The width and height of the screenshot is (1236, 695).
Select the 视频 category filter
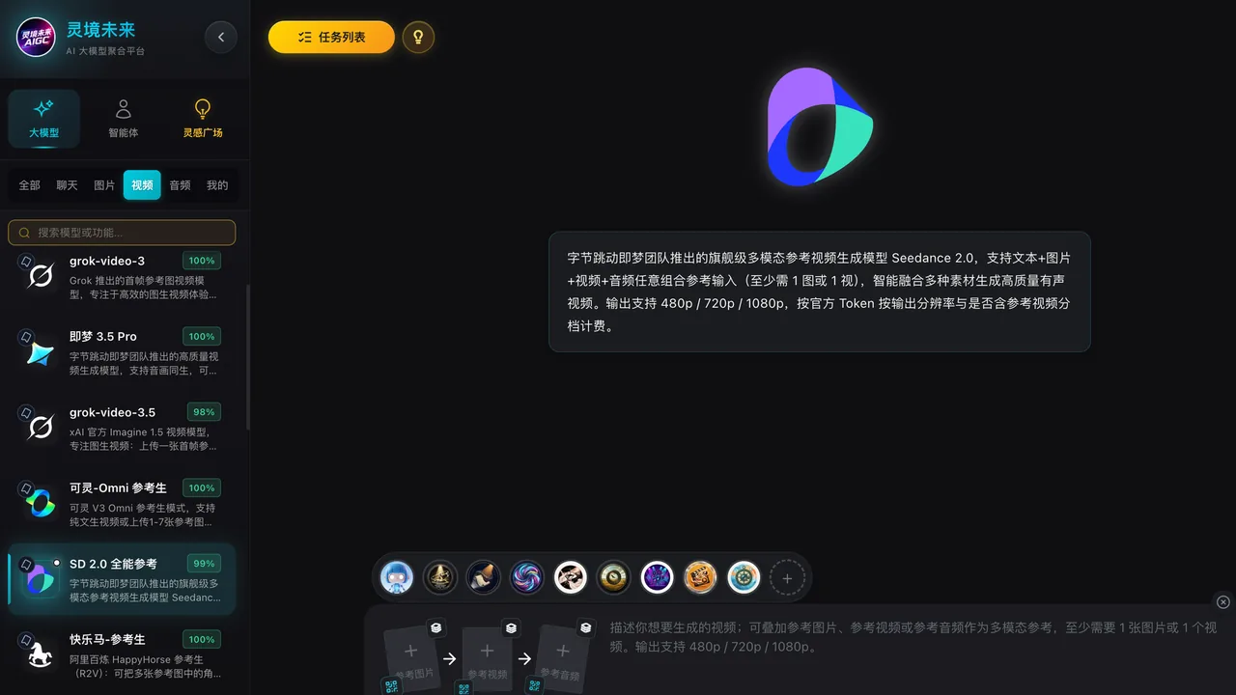pyautogui.click(x=142, y=185)
